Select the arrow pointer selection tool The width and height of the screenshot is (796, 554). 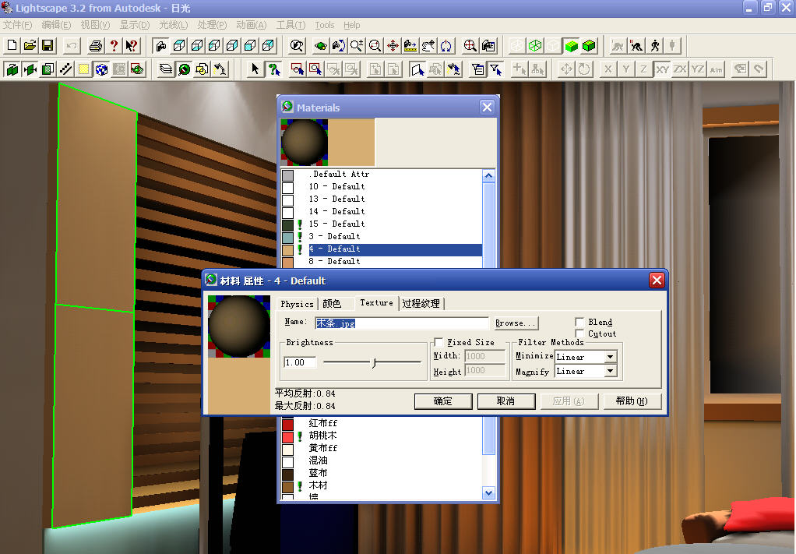coord(255,69)
